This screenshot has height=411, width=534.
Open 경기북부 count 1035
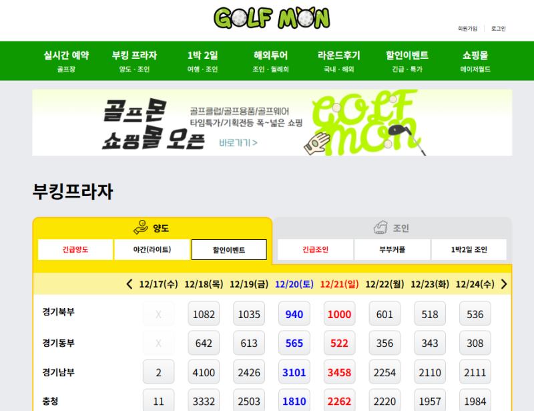click(x=249, y=314)
